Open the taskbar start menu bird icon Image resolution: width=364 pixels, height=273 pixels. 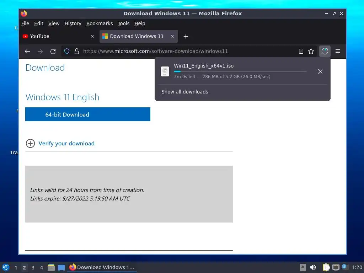coord(6,267)
